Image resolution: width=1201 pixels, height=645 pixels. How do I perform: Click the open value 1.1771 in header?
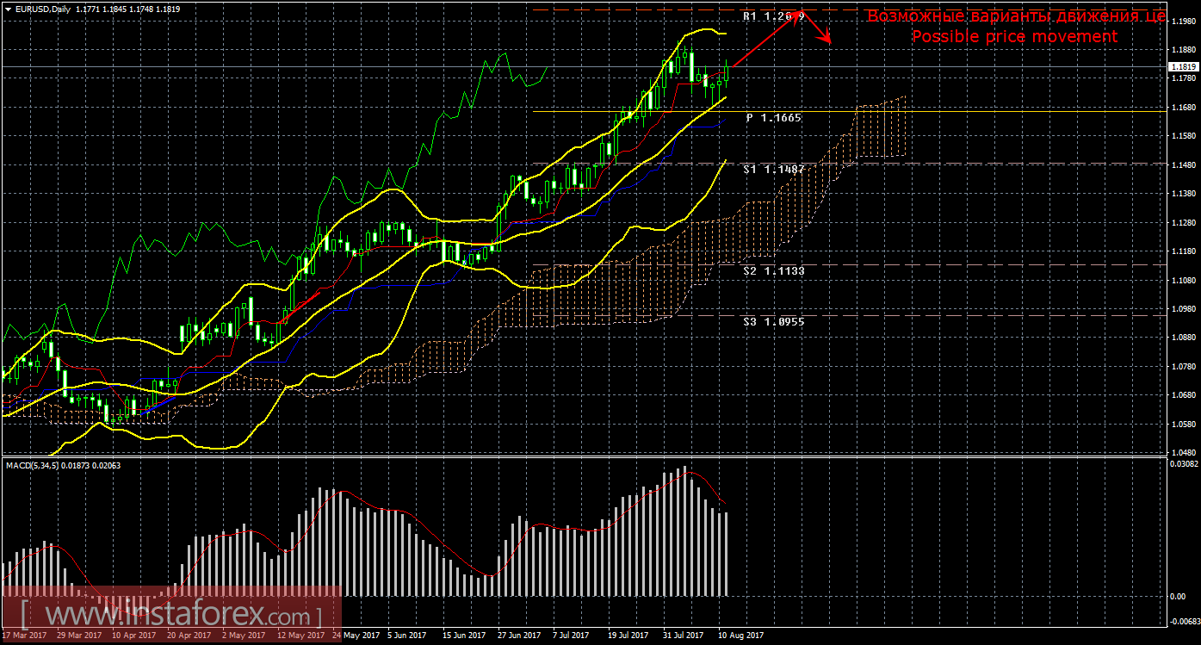click(90, 9)
